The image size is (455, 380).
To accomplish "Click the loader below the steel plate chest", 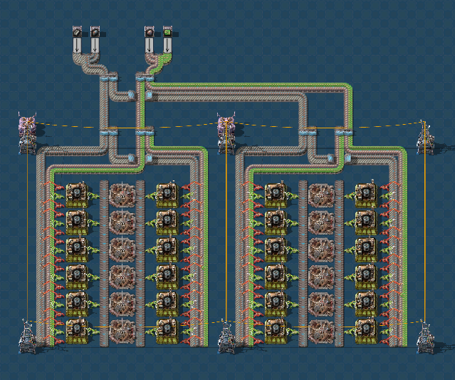I will [77, 46].
